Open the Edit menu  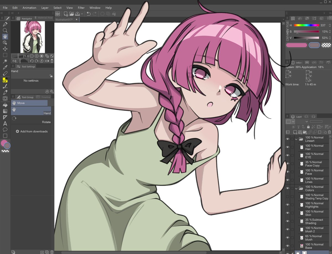pos(15,8)
